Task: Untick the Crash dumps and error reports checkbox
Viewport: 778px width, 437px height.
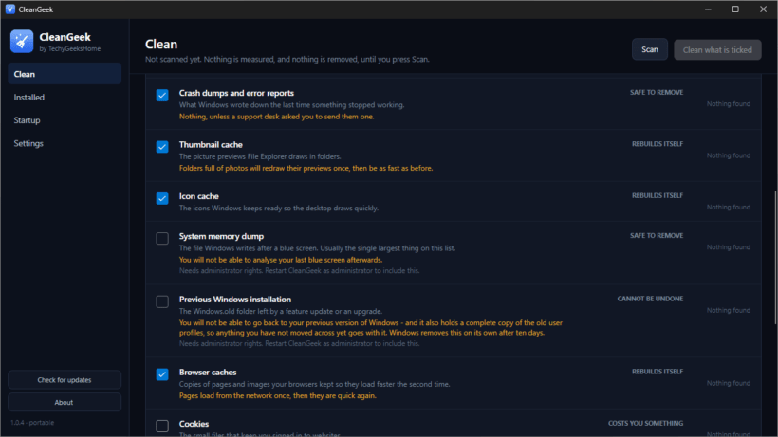Action: click(x=162, y=95)
